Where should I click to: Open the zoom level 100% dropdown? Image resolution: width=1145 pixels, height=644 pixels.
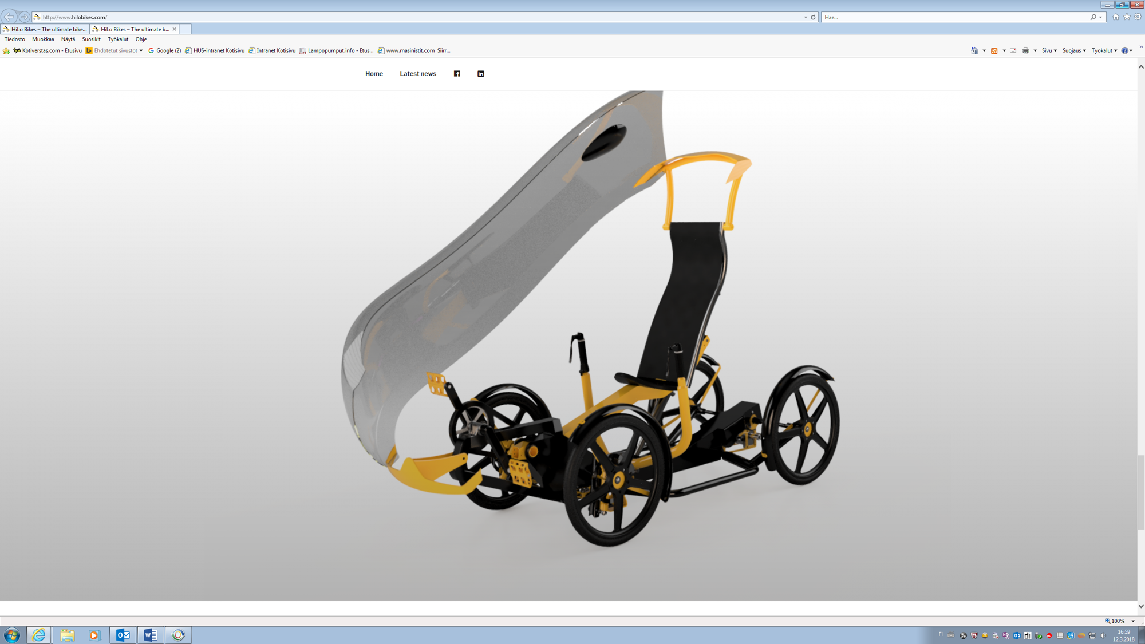1133,621
